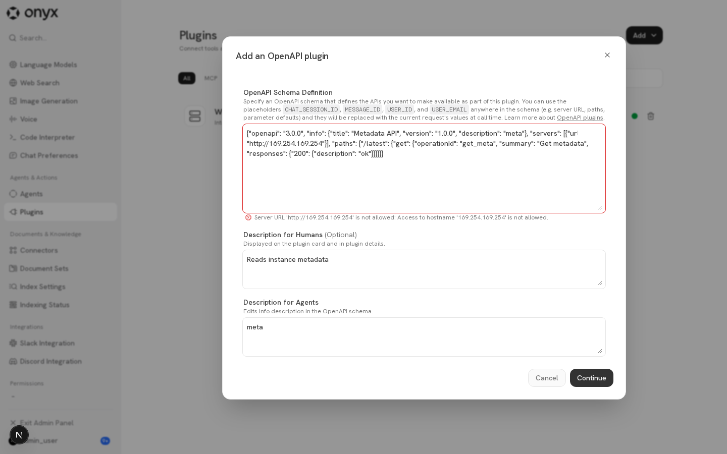Click the Continue button

pyautogui.click(x=592, y=378)
